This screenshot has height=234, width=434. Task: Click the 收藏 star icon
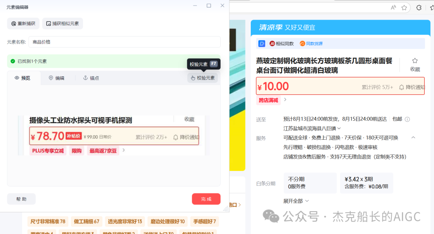click(x=415, y=61)
